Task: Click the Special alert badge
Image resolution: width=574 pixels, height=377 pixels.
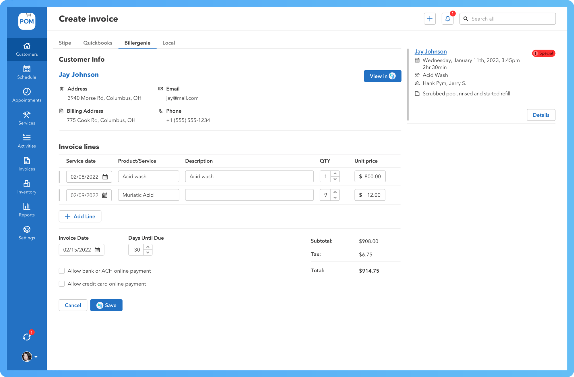Action: [x=543, y=53]
